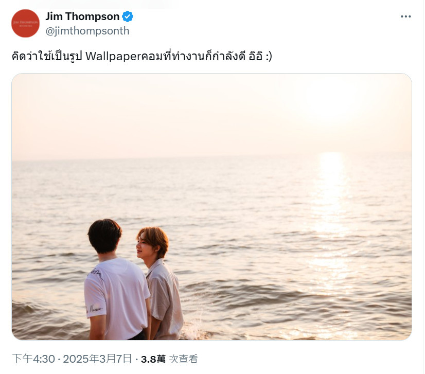Click the อิอิ text in the caption

pyautogui.click(x=255, y=57)
